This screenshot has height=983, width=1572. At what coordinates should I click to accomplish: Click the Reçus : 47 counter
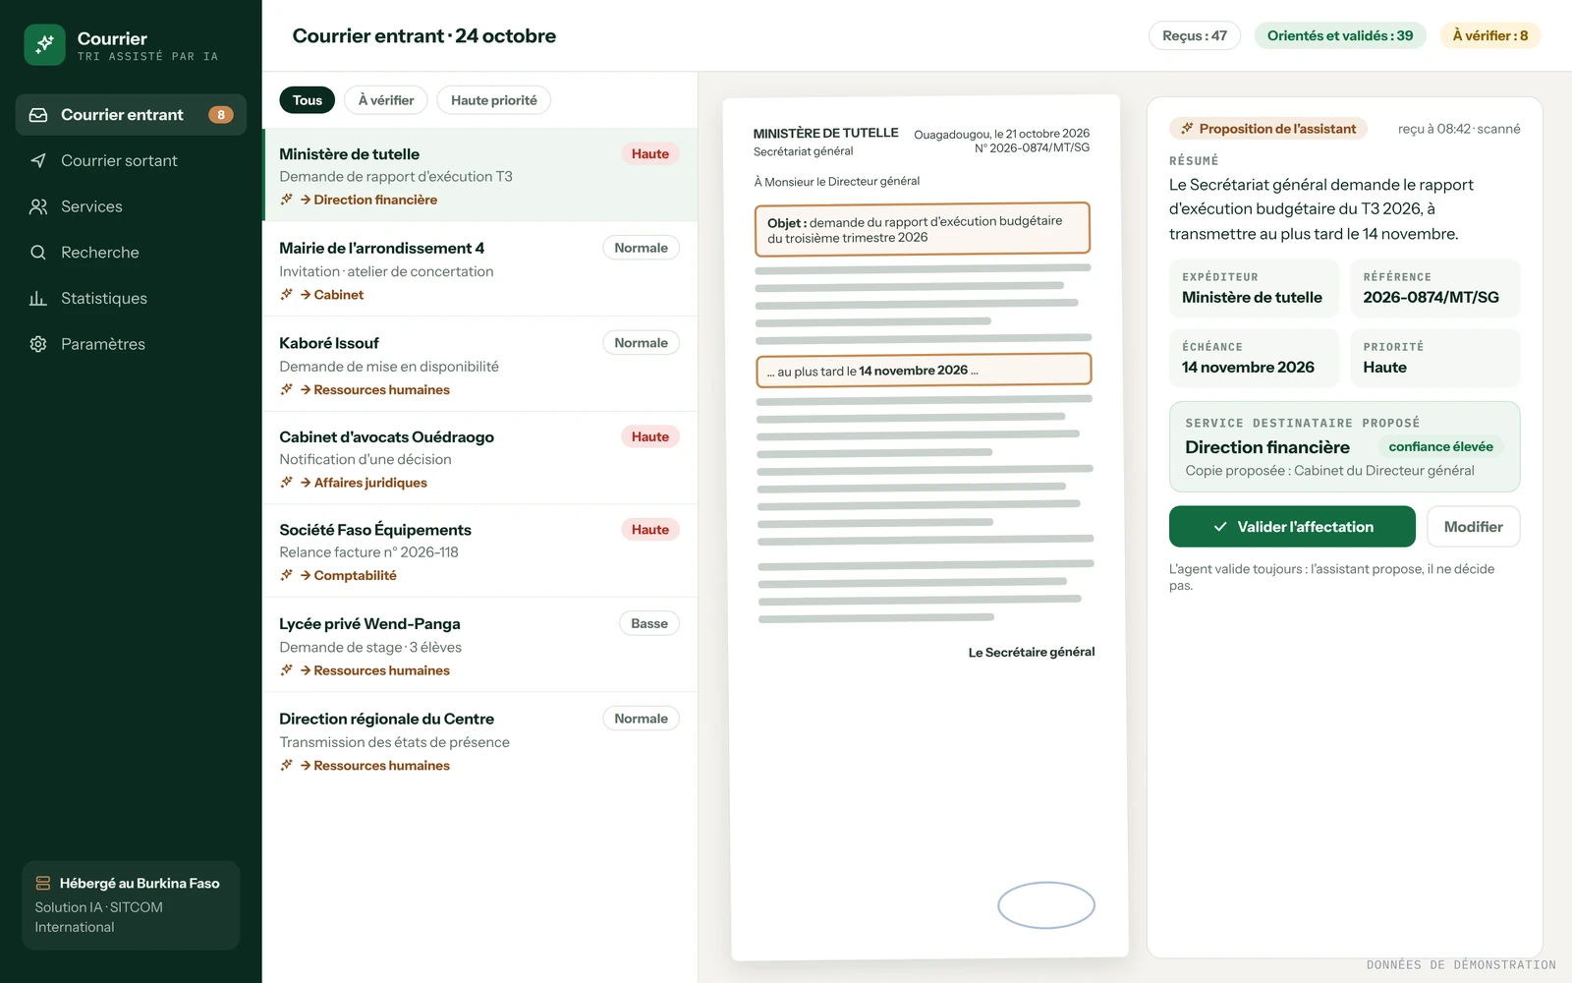point(1195,35)
